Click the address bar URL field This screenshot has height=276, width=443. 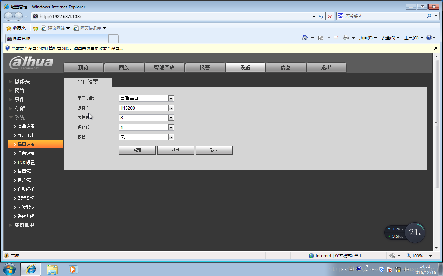pos(173,16)
